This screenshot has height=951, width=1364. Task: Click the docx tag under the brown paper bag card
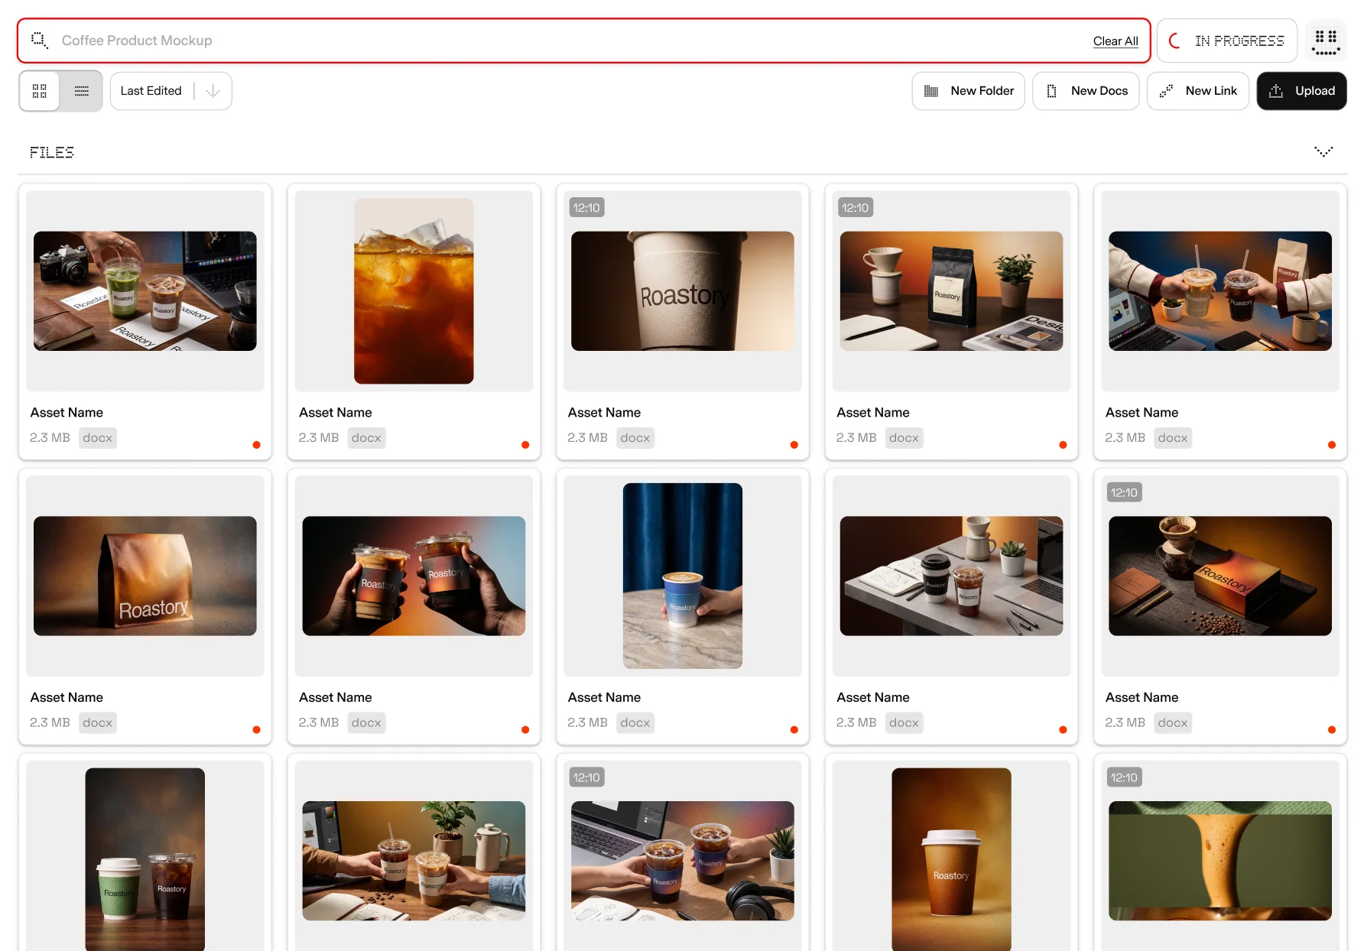[98, 722]
